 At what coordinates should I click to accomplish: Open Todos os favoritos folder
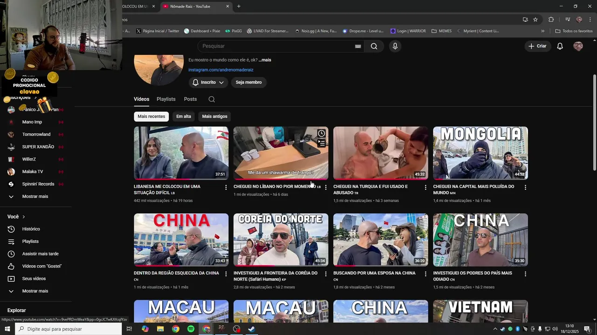tap(574, 31)
